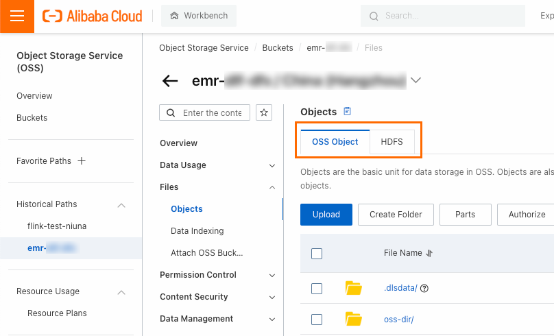The image size is (554, 336).
Task: Go back using the left arrow
Action: coord(170,81)
